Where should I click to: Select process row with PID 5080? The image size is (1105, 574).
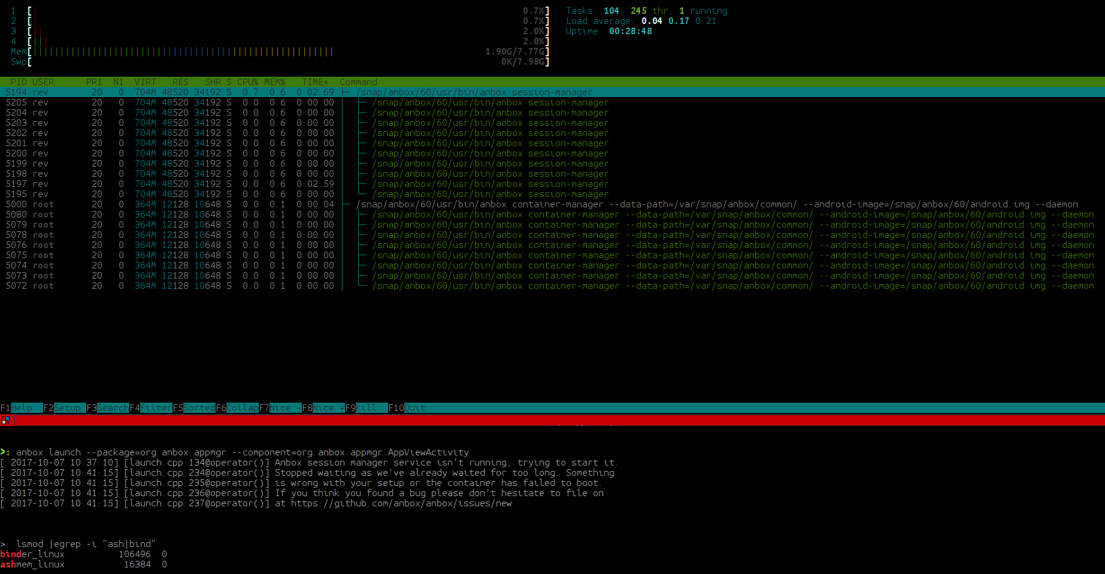tap(552, 215)
